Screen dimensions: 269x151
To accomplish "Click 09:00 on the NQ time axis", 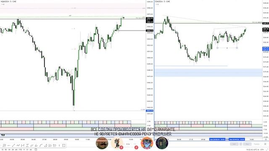I will point(66,140).
